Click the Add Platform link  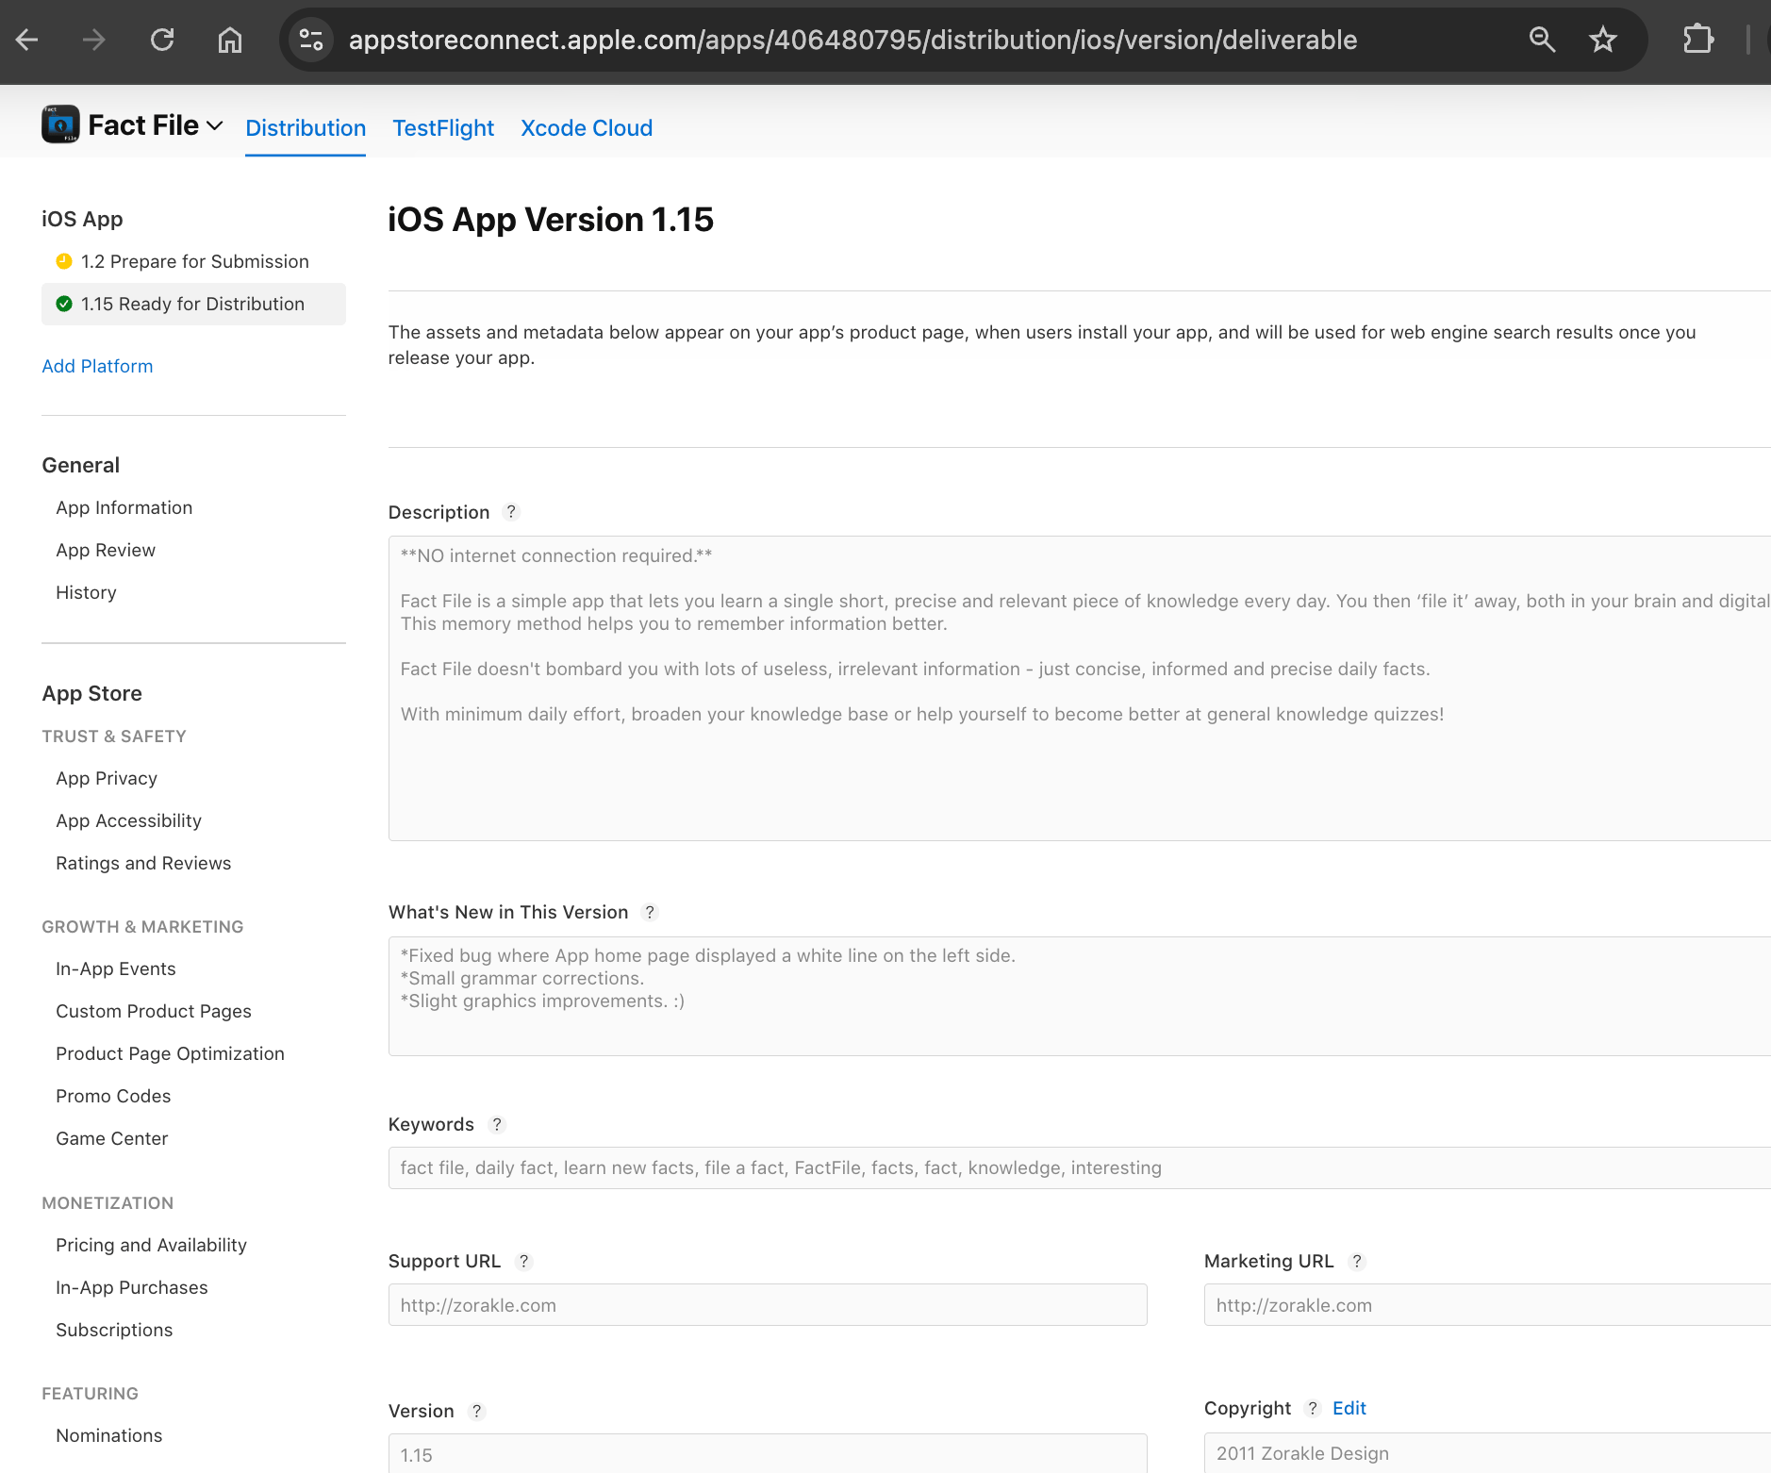tap(97, 366)
